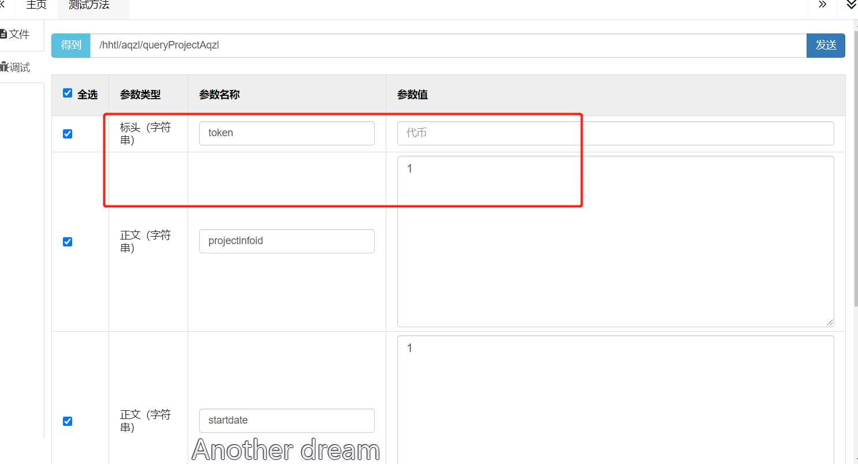858x464 pixels.
Task: Click the projectinfoid parameter name field
Action: coord(286,241)
